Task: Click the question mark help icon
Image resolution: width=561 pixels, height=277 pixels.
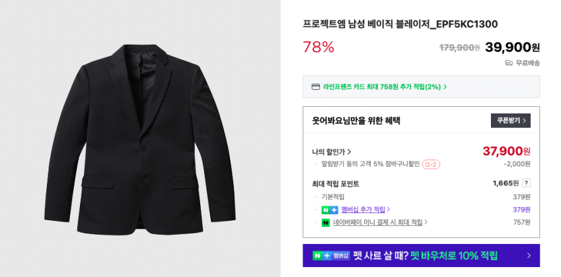Action: [526, 183]
